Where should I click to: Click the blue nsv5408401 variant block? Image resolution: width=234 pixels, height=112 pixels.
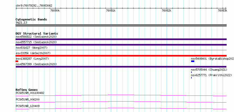193,61
